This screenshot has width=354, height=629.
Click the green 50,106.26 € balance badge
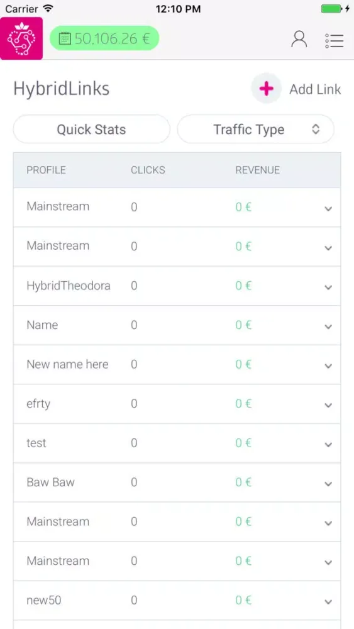(104, 38)
